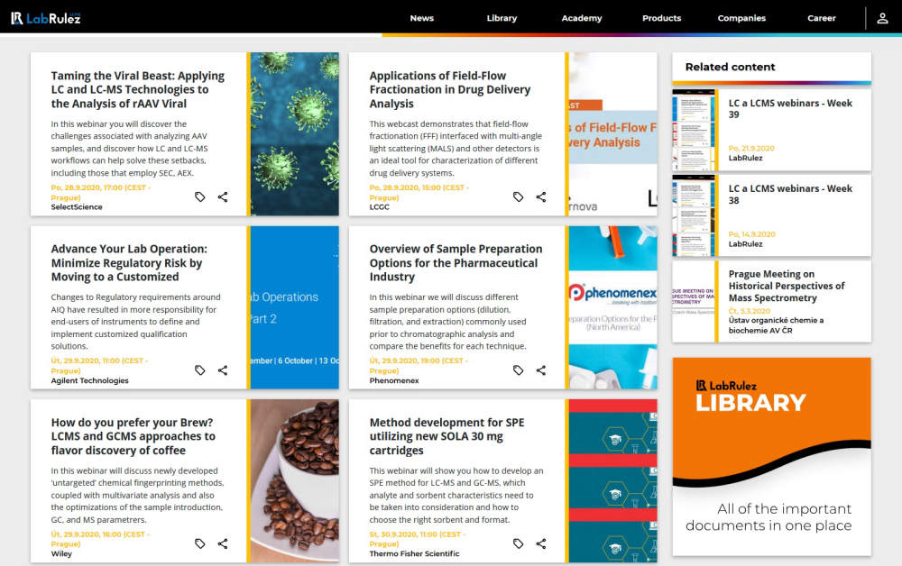Tag the coffee flavor discovery webinar
902x566 pixels.
pos(199,543)
